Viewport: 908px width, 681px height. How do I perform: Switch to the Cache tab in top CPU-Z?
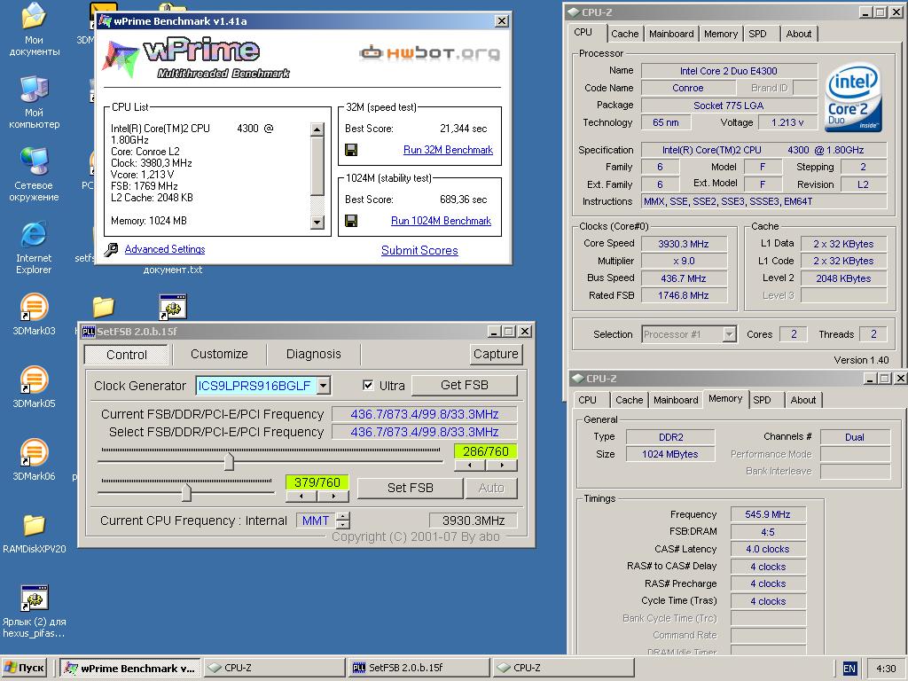point(625,34)
